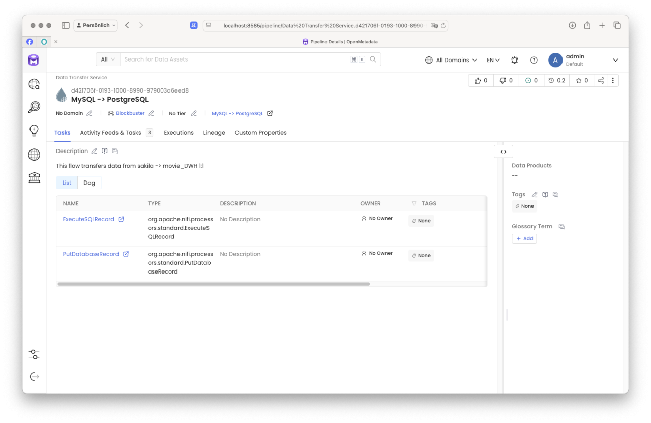Click the Tags column filter icon
This screenshot has height=423, width=651.
pos(414,203)
